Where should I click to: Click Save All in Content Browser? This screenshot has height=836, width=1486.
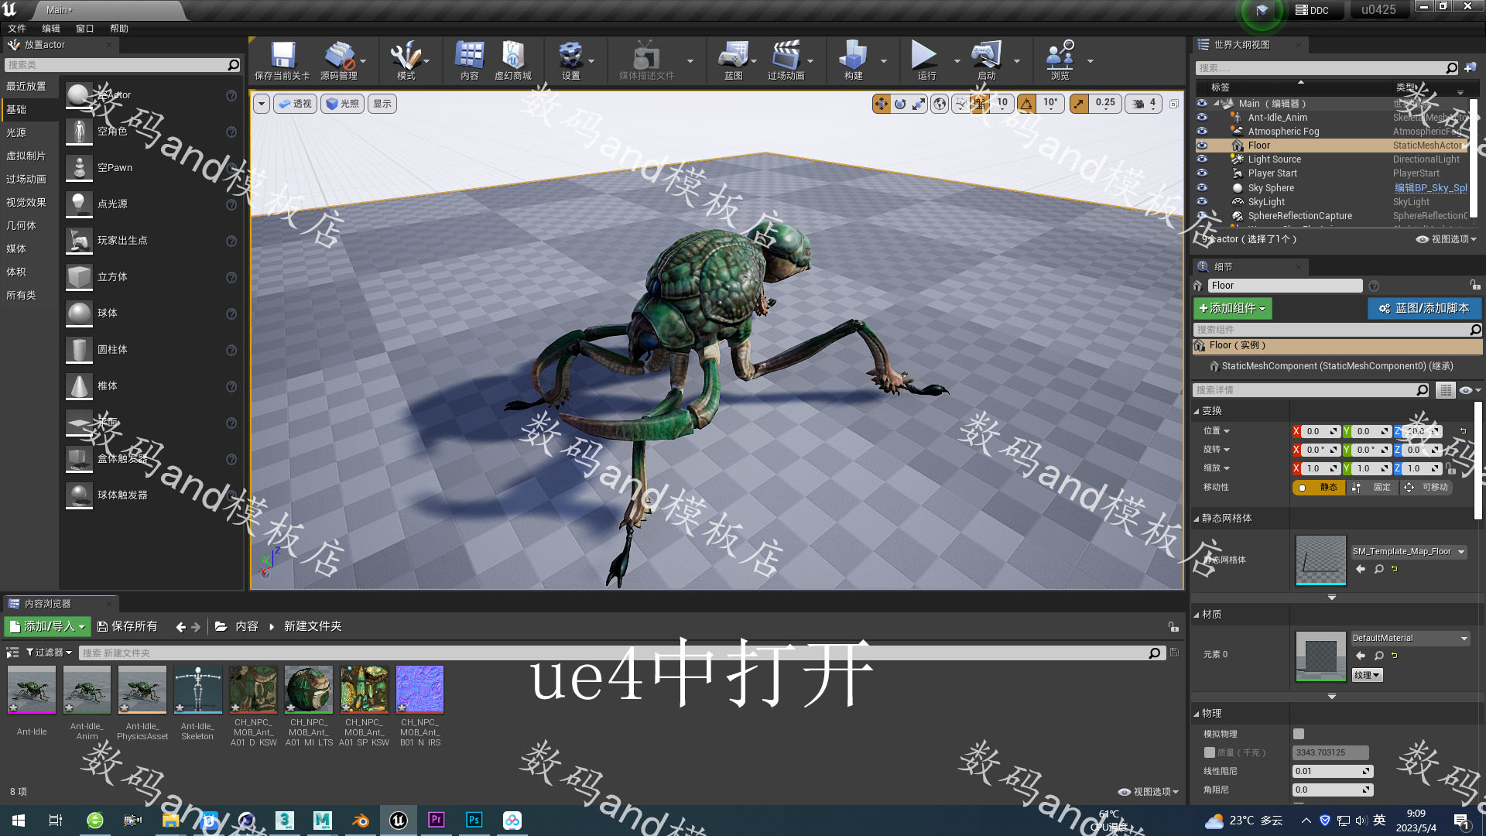pos(128,626)
